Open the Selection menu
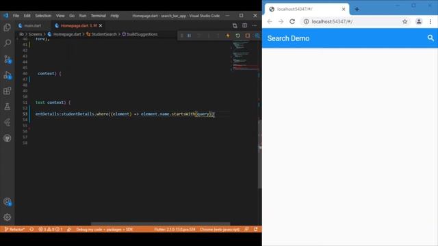 point(43,16)
